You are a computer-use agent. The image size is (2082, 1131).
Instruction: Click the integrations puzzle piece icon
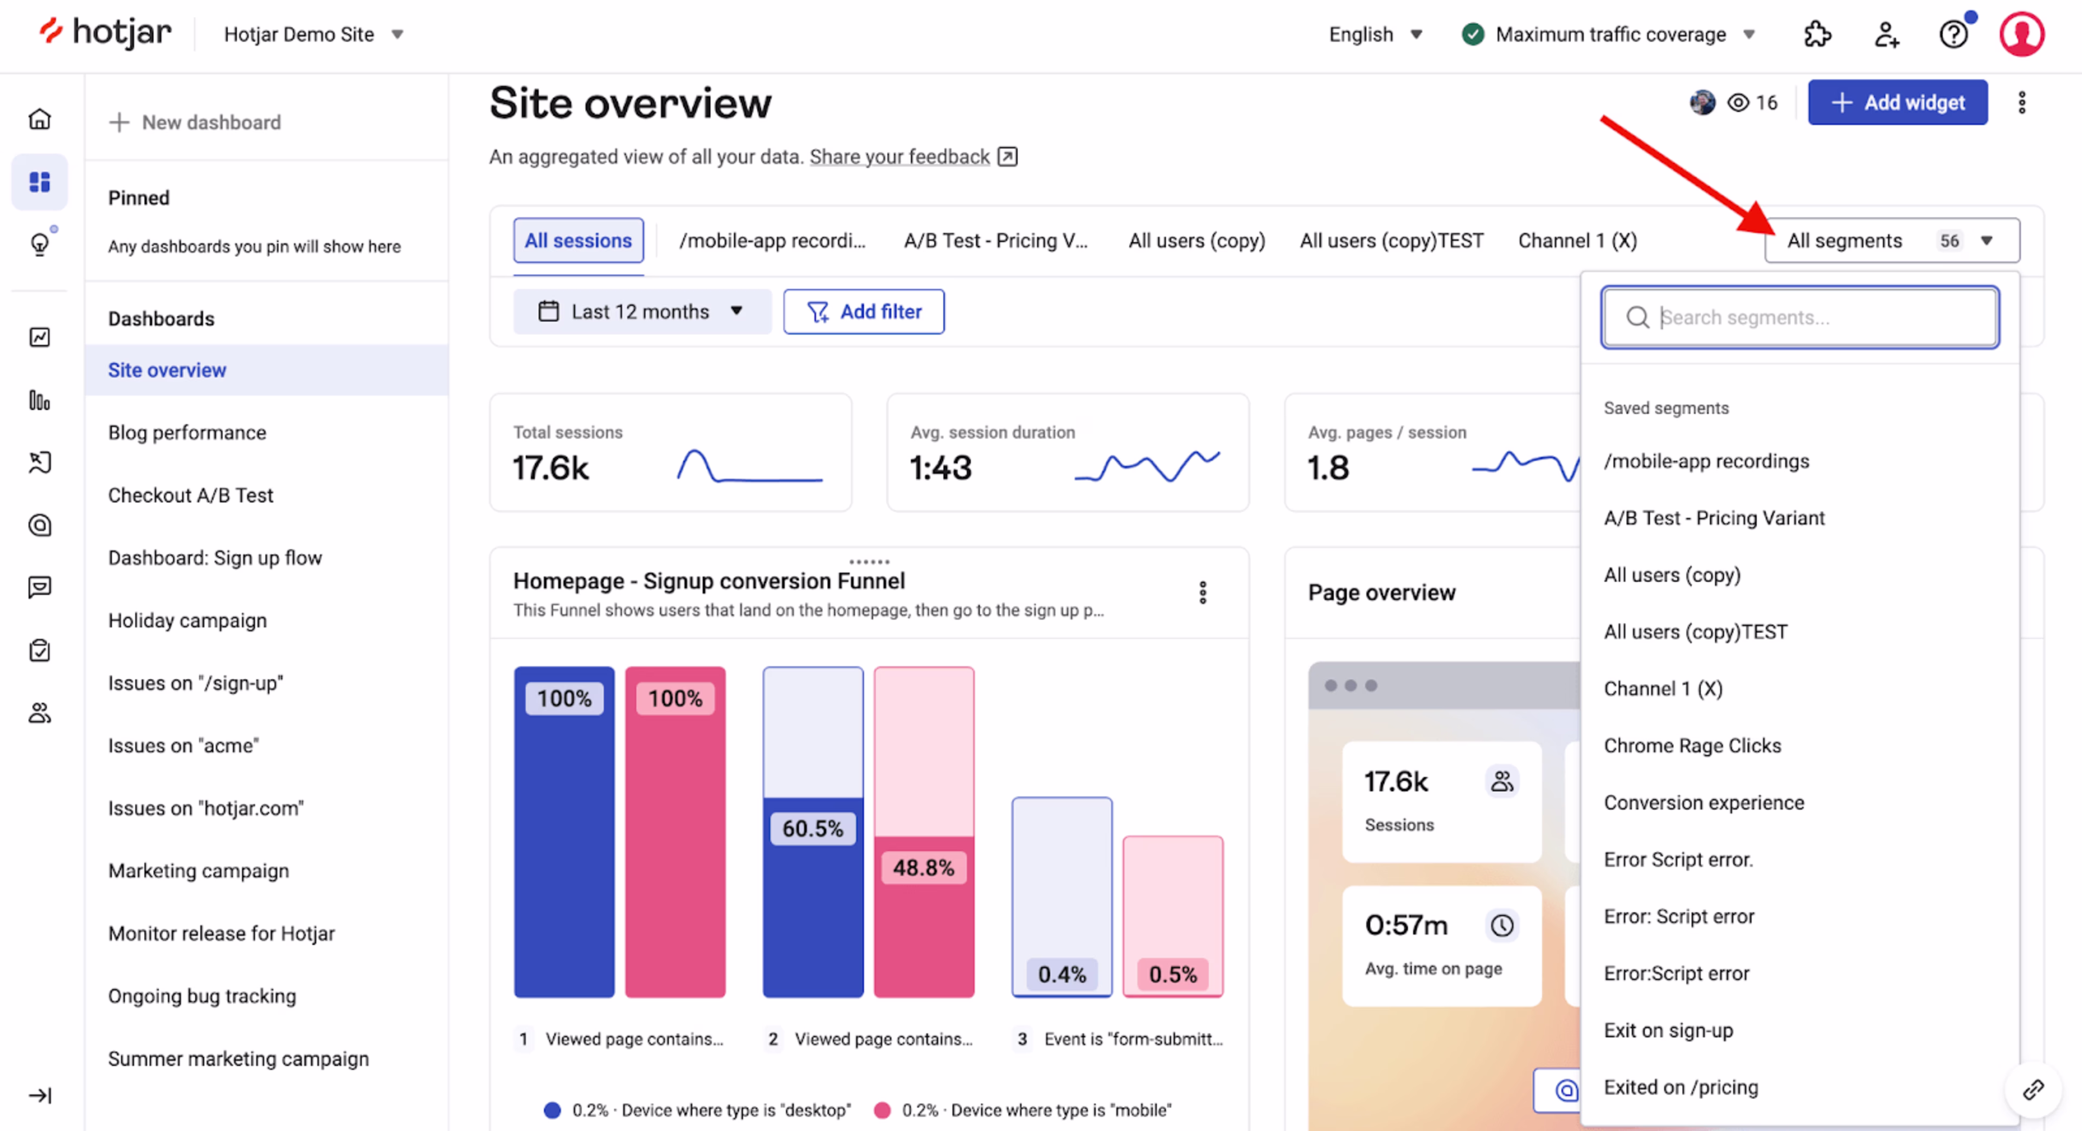[1817, 35]
